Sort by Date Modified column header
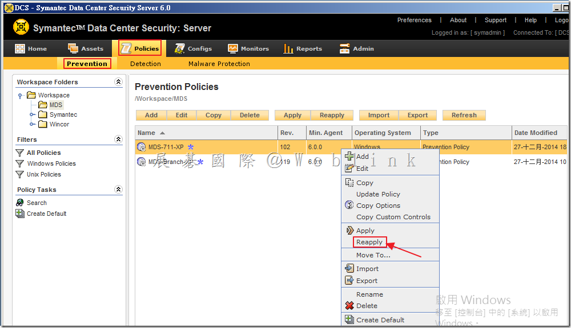 coord(540,133)
